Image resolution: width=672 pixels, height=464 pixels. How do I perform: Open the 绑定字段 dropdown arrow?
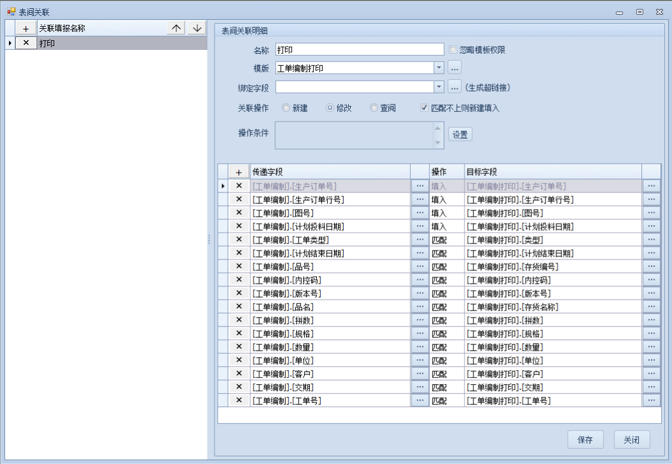(x=439, y=87)
